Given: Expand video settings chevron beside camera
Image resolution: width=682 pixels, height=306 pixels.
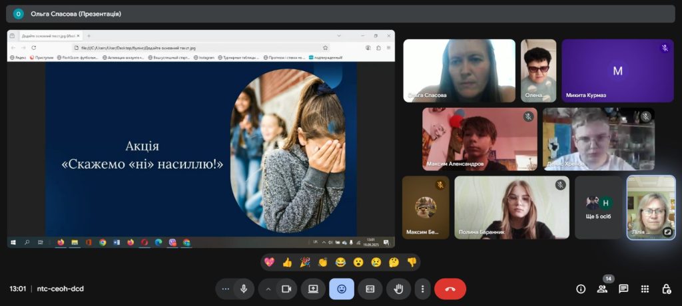Looking at the screenshot, I should point(269,289).
